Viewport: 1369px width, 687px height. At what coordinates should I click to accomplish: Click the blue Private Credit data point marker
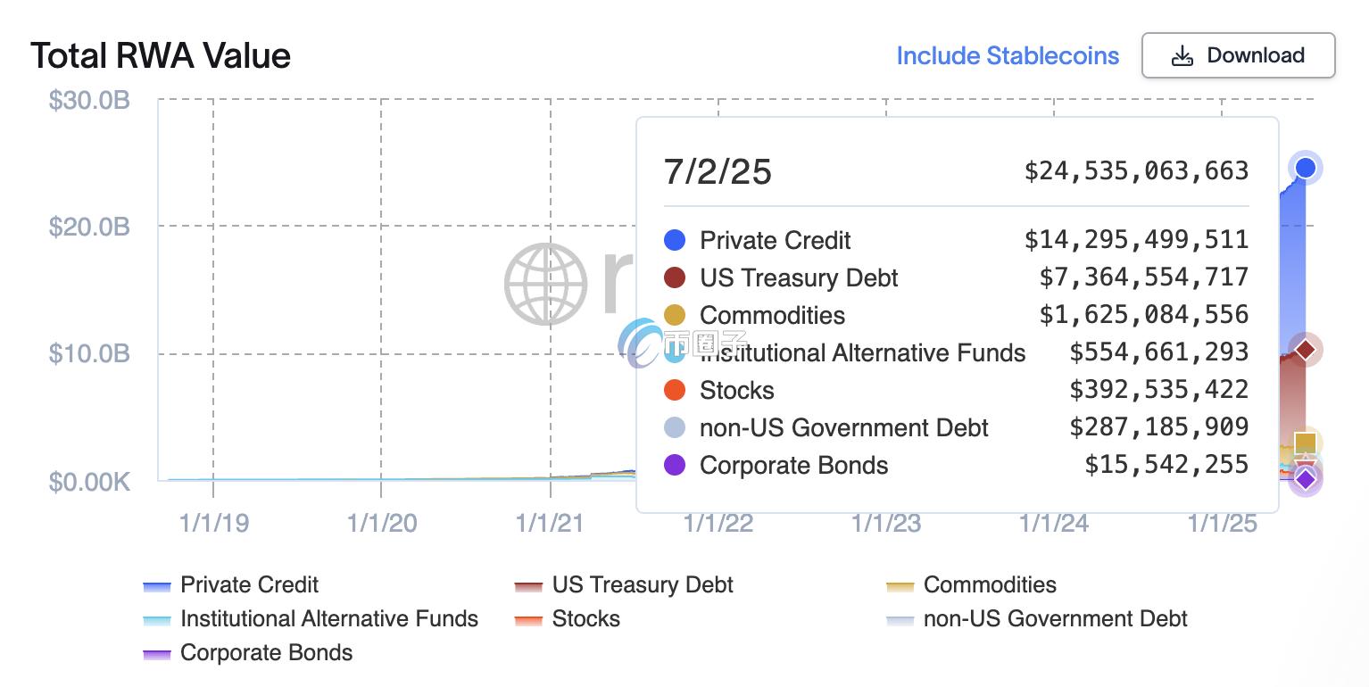coord(1305,168)
